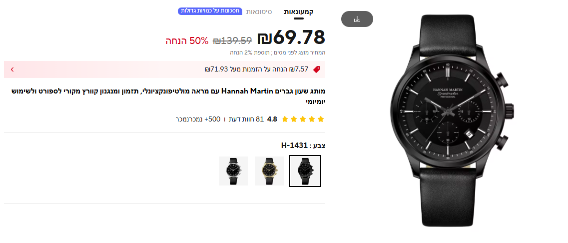
Task: Switch to the קמעונאות tab
Action: pos(299,11)
